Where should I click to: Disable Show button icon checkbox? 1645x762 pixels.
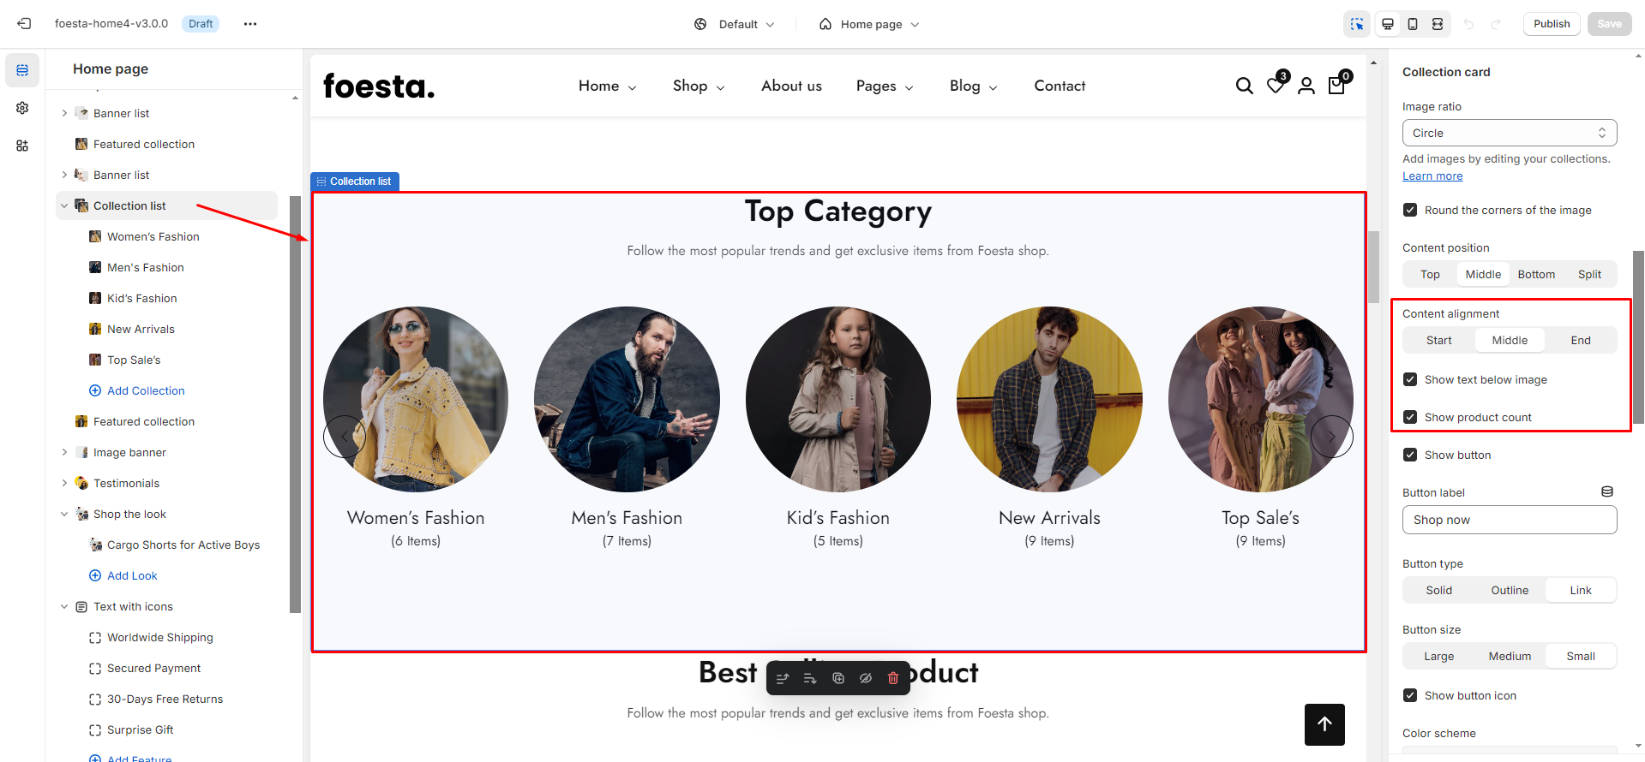click(x=1410, y=695)
